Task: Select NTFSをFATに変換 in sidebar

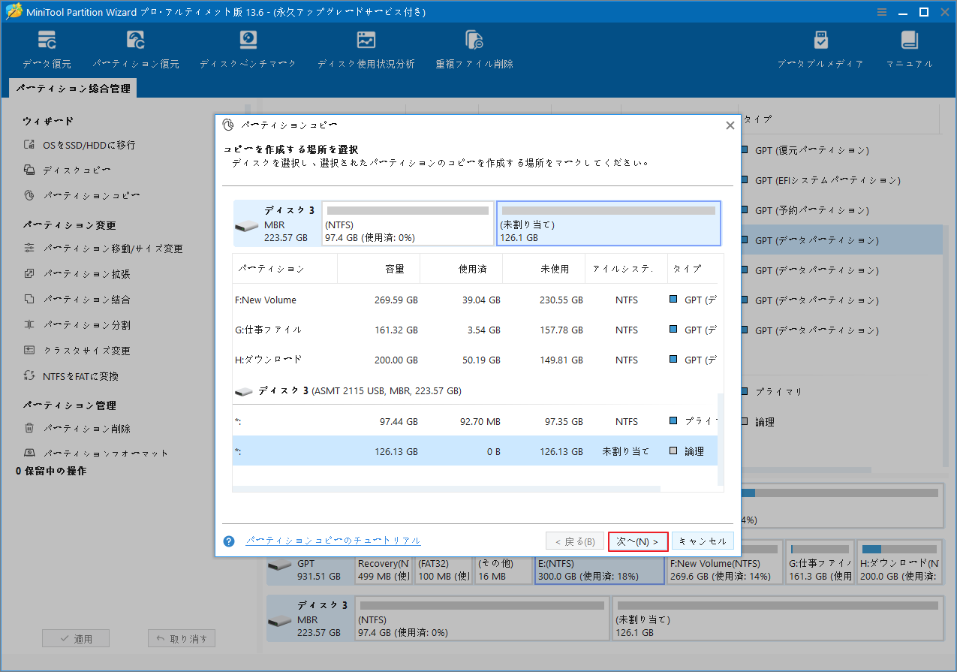Action: (x=80, y=376)
